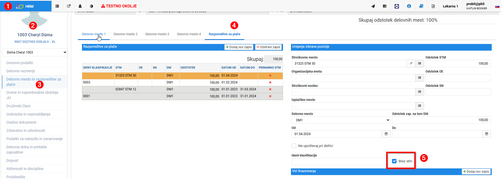501x179 pixels.
Task: Open the Organizacijska enota lookup list icon
Action: [x=420, y=78]
